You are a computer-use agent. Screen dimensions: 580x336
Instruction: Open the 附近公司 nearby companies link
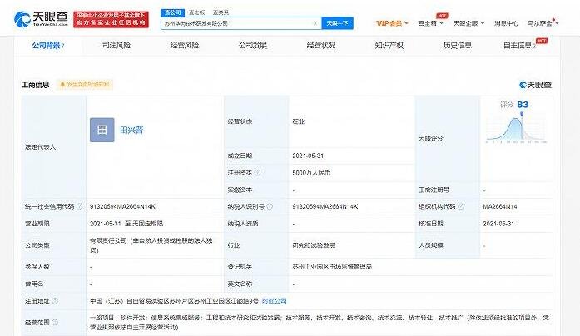(x=274, y=301)
